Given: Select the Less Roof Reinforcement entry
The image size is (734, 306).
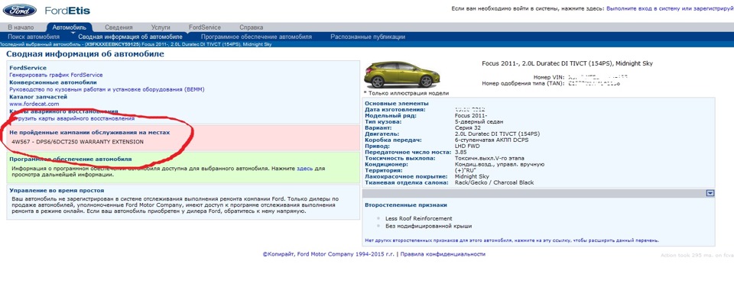Looking at the screenshot, I should [x=418, y=218].
